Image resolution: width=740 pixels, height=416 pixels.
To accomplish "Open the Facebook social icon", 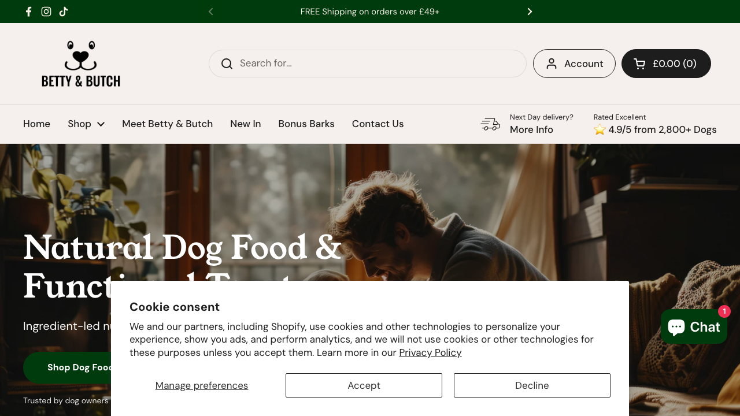I will click(x=29, y=12).
